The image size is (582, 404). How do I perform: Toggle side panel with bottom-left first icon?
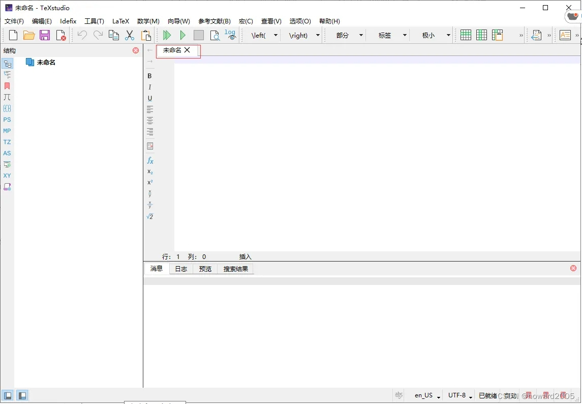[8, 395]
